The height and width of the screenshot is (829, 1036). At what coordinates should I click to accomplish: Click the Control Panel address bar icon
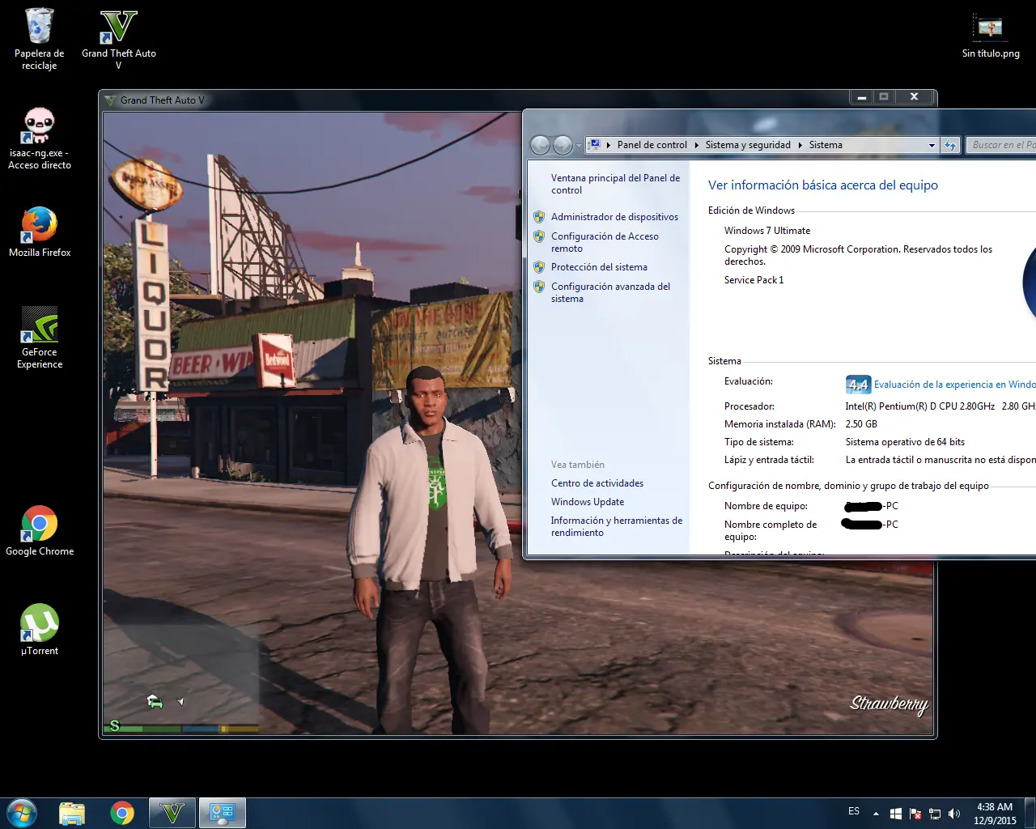(x=595, y=145)
